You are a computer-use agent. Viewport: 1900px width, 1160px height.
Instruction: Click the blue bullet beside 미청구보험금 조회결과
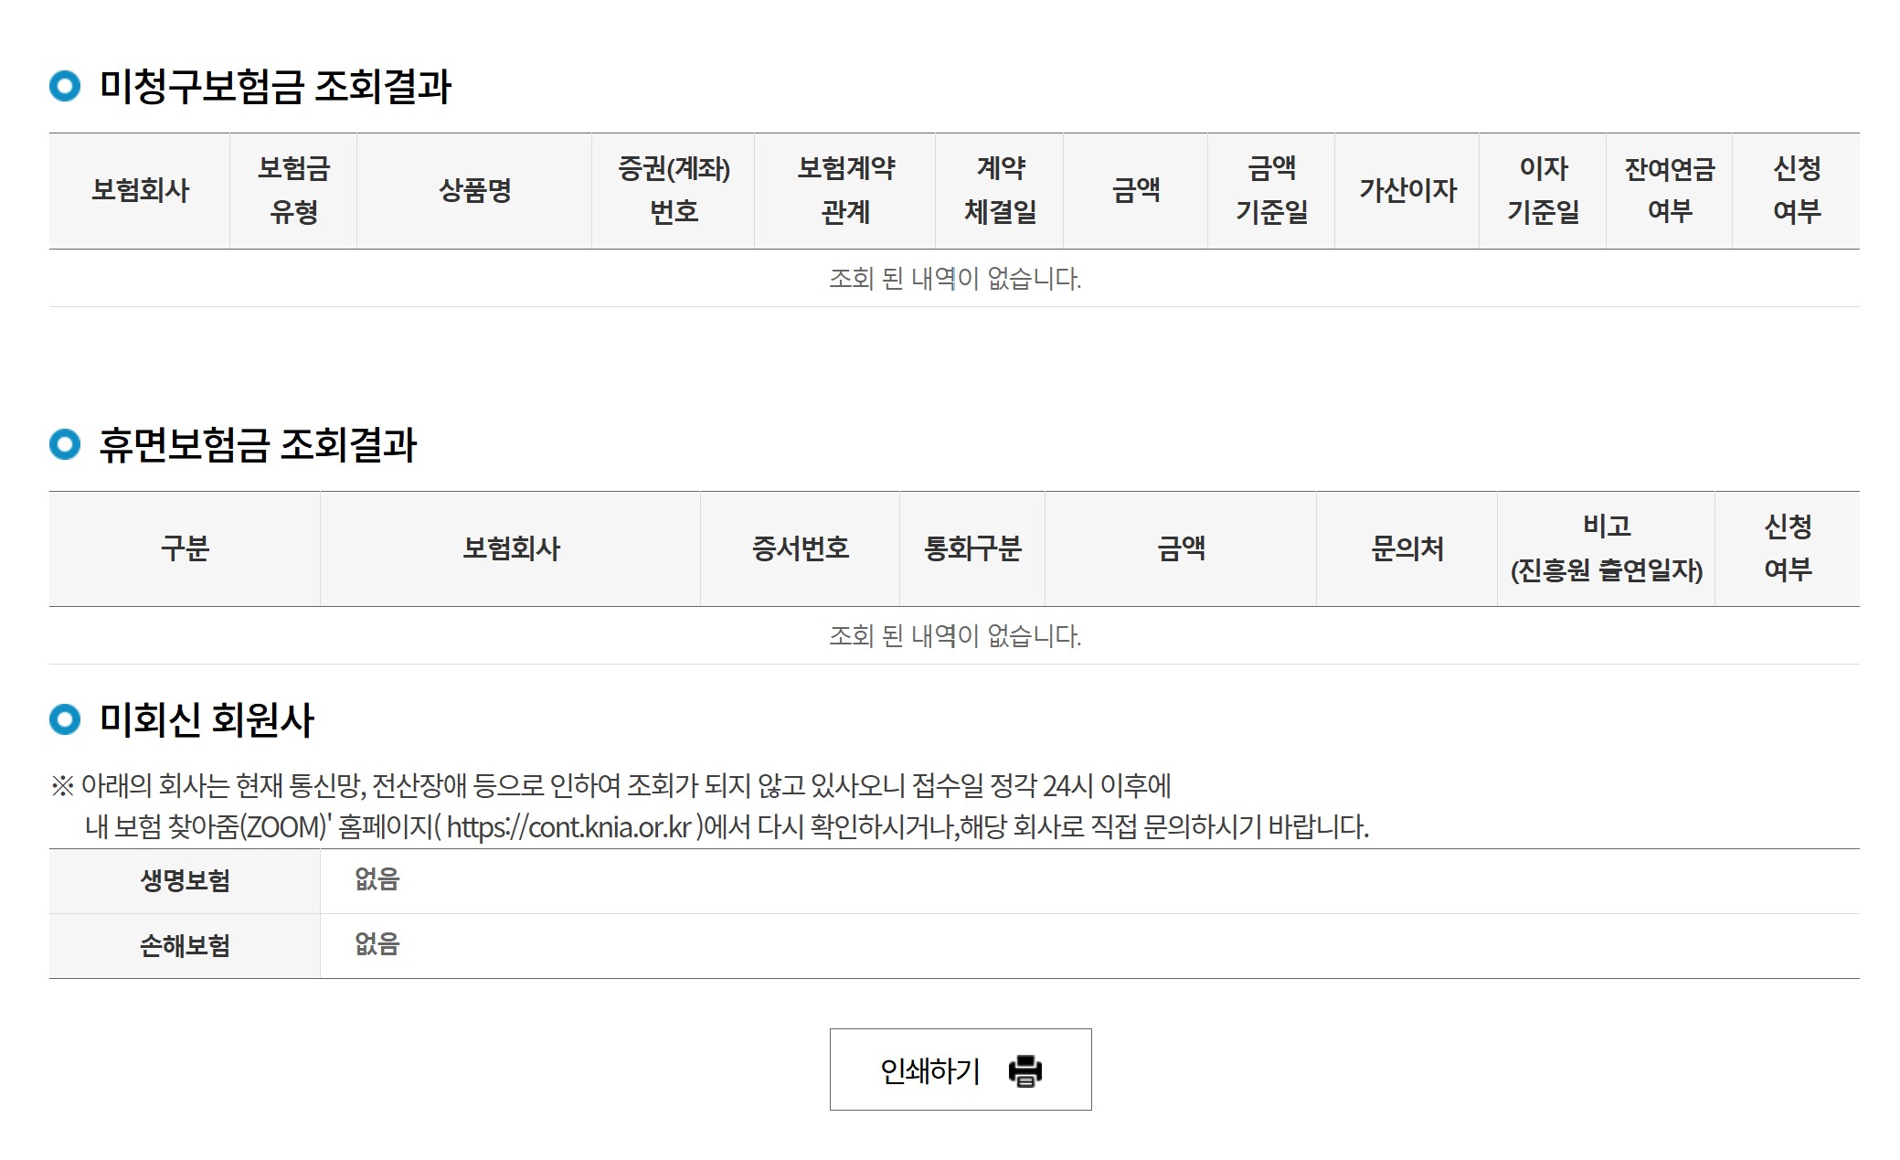point(65,87)
